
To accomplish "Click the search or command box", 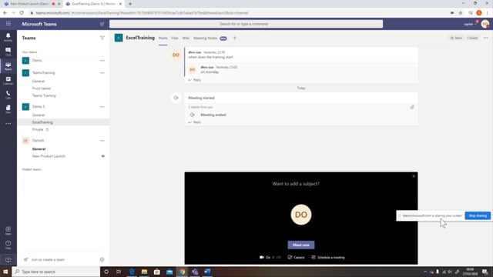I will [x=246, y=24].
